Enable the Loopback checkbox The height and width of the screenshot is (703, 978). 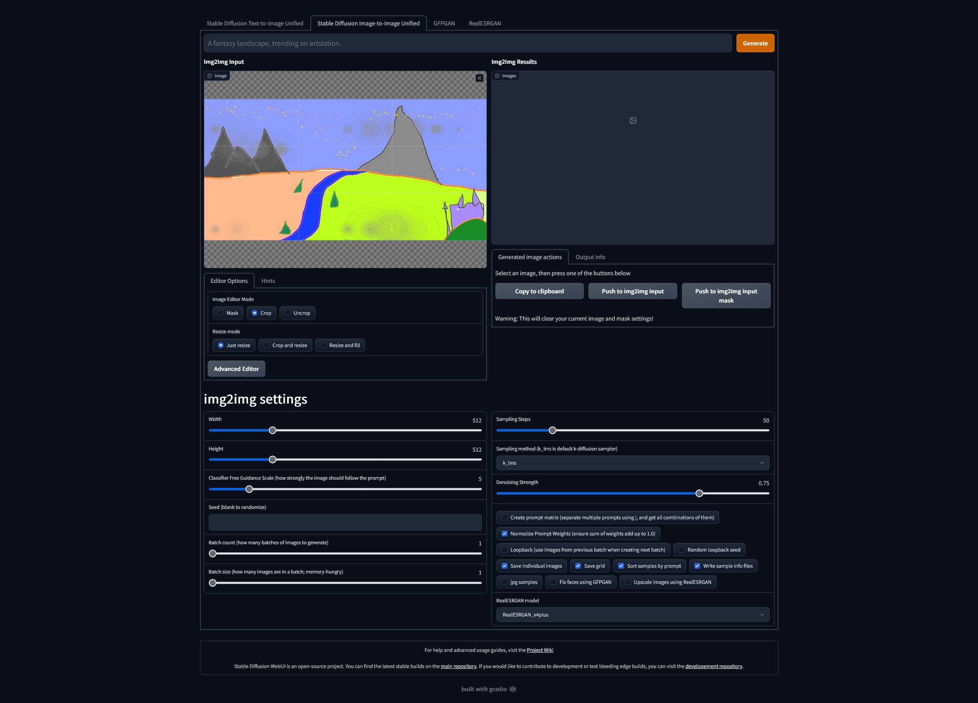(x=505, y=550)
